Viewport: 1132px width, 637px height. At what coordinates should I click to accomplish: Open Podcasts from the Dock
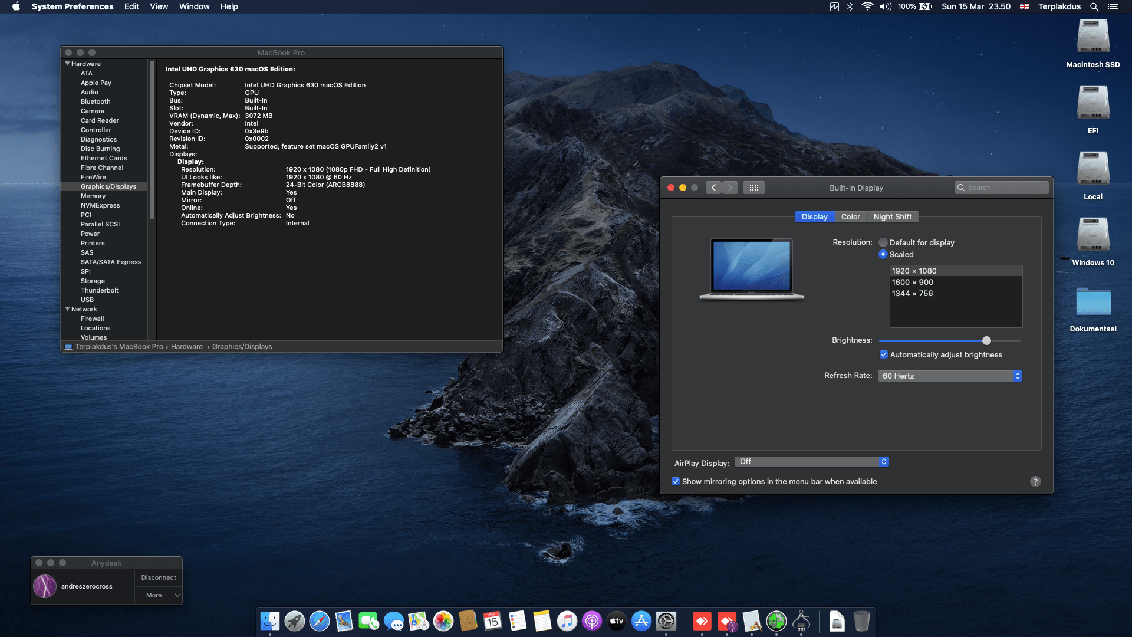click(592, 621)
